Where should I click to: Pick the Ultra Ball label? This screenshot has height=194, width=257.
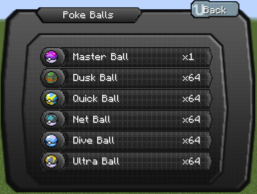96,161
